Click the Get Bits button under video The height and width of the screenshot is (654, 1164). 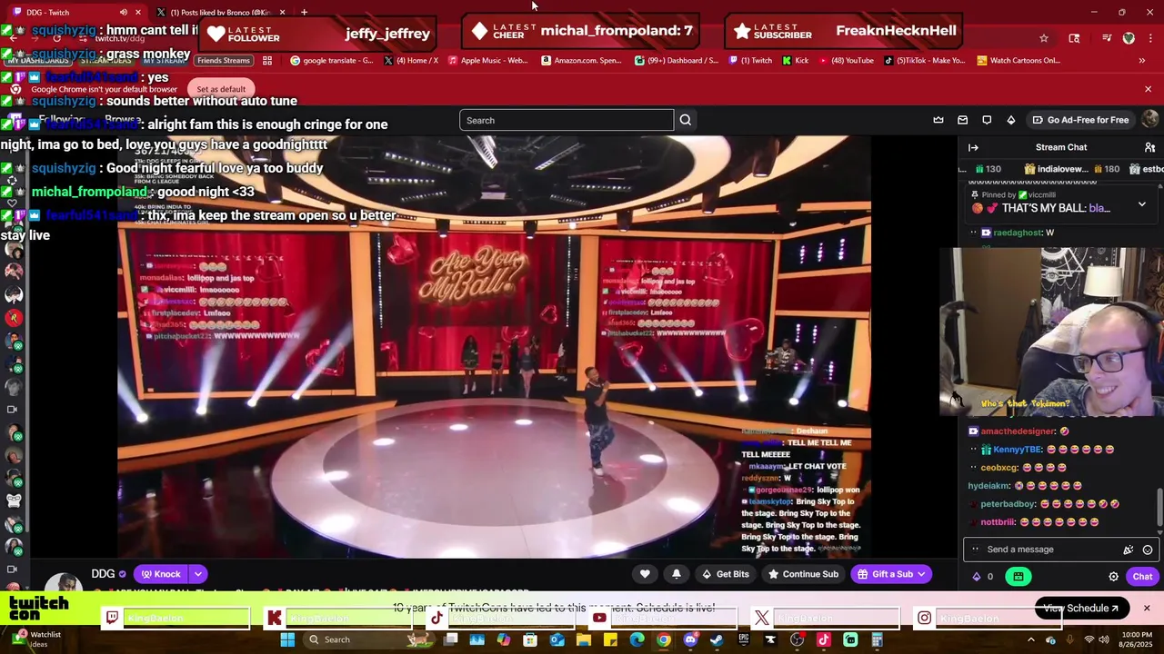[725, 574]
